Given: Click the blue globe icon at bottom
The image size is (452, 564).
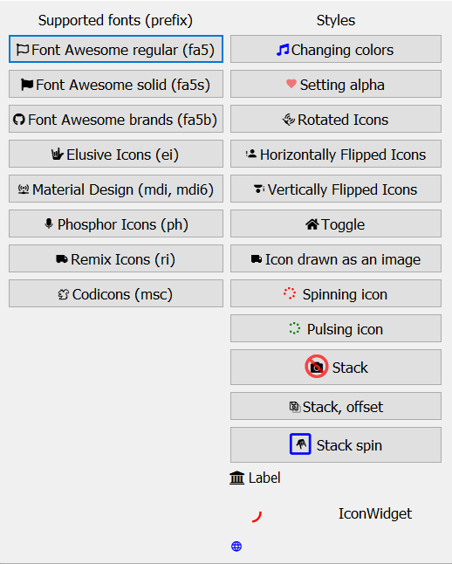Looking at the screenshot, I should (236, 547).
